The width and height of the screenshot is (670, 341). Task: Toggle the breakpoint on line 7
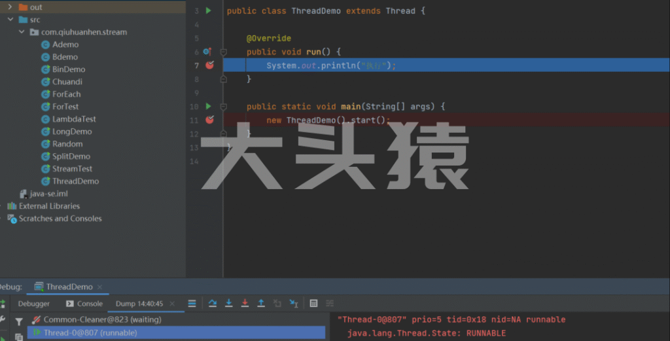click(x=210, y=65)
